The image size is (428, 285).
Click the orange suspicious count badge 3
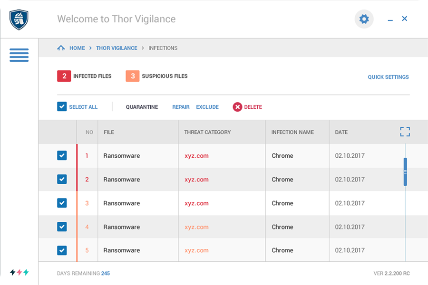click(x=133, y=76)
